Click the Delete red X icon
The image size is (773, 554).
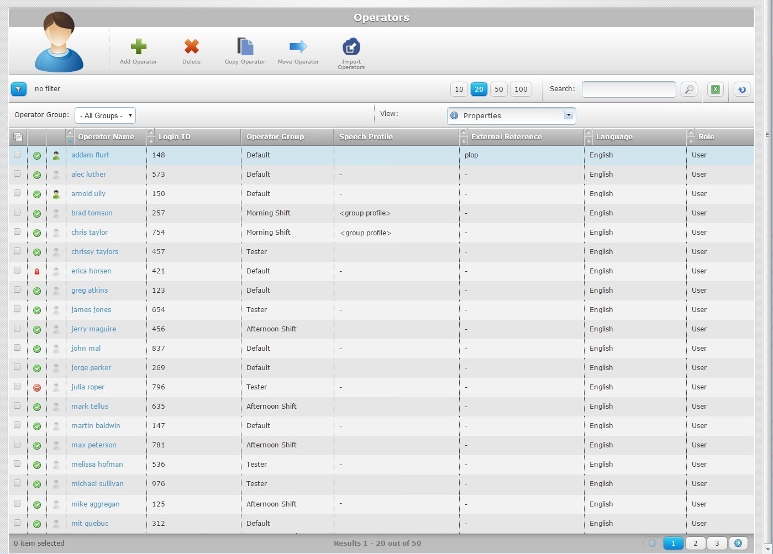coord(192,46)
